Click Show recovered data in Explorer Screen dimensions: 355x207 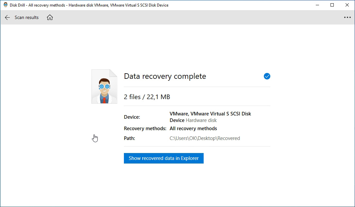(164, 158)
